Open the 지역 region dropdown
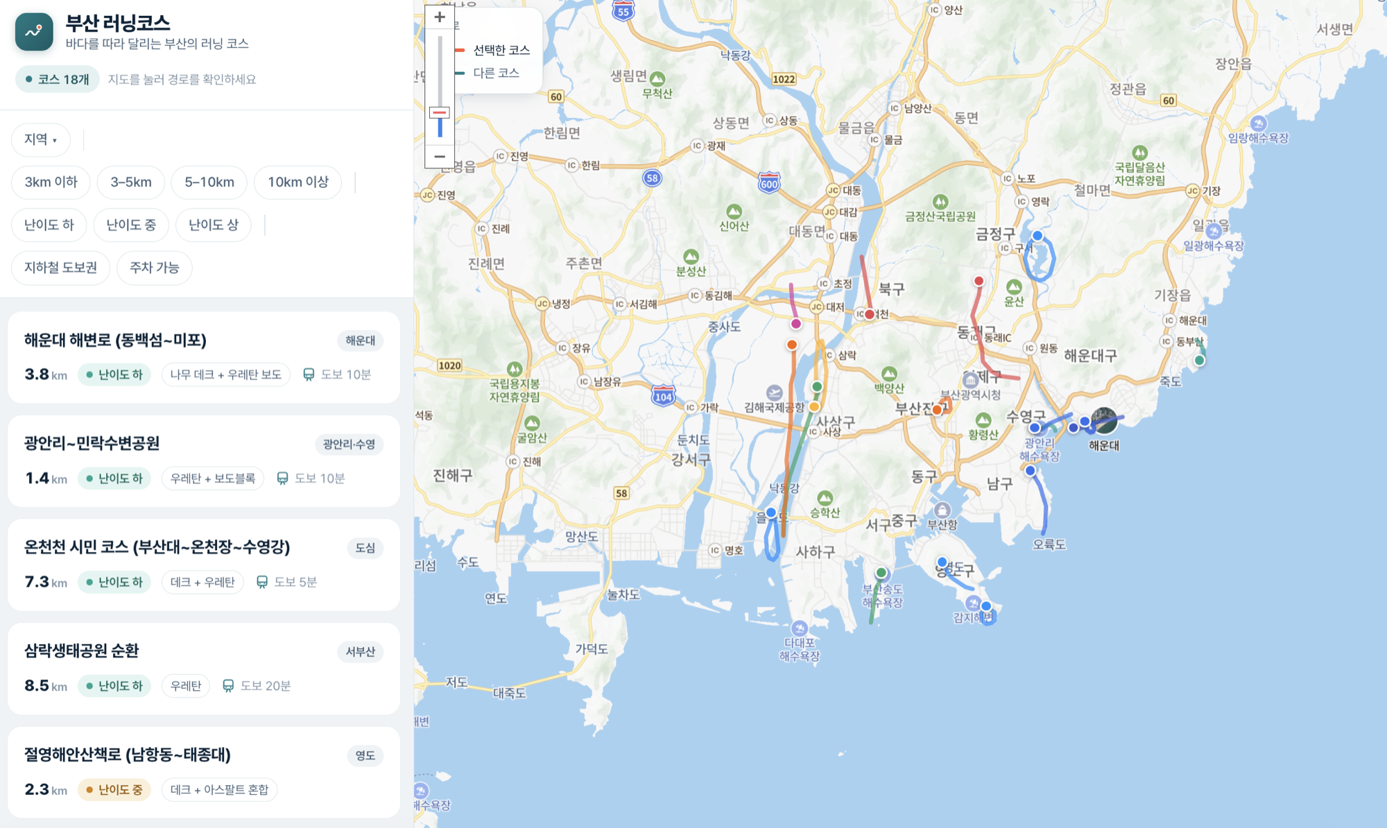 [41, 139]
